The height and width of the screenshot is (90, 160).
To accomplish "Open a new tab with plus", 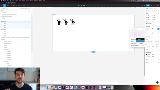I will coord(17,3).
